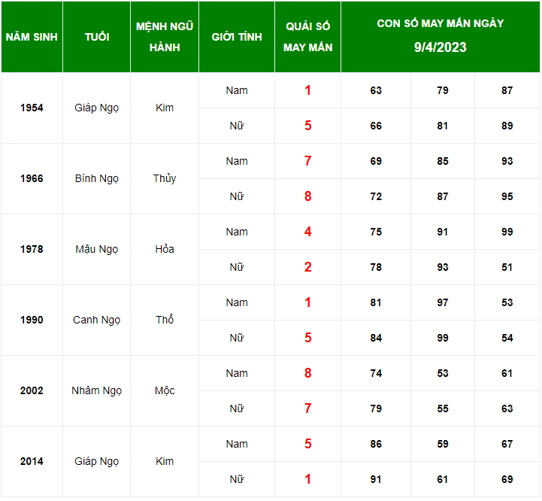The height and width of the screenshot is (501, 542).
Task: Click the TUỔI column header
Action: tap(96, 37)
